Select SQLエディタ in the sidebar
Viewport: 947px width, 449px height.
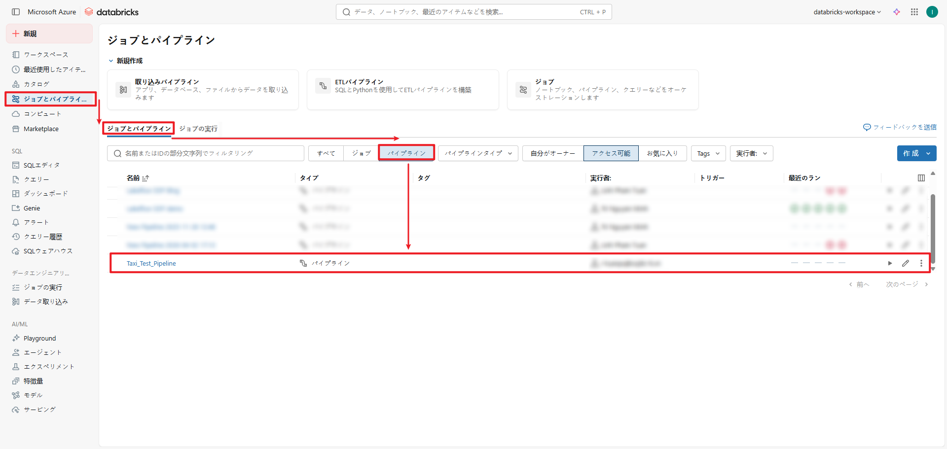[x=41, y=165]
